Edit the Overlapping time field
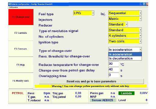 point(114,75)
